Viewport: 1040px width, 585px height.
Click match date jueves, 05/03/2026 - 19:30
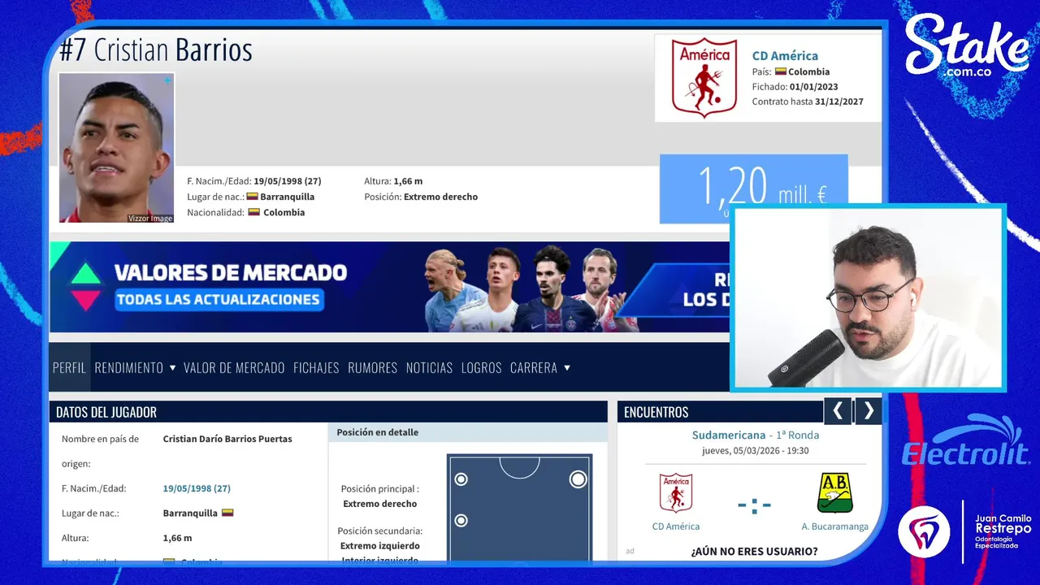tap(756, 450)
